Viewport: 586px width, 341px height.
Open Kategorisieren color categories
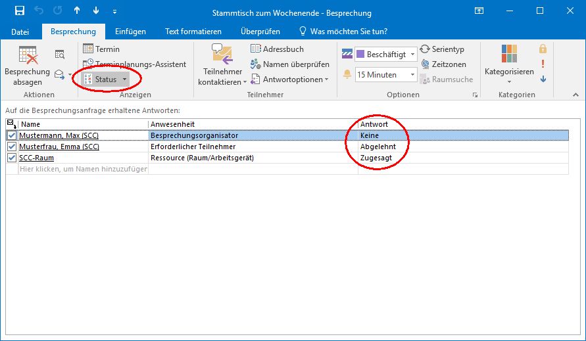[x=509, y=64]
